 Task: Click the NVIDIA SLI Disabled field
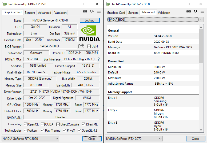[x=61, y=117]
